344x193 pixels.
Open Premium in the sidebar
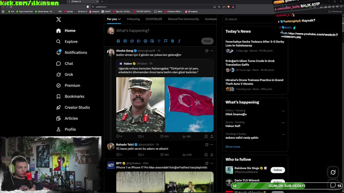point(68,86)
